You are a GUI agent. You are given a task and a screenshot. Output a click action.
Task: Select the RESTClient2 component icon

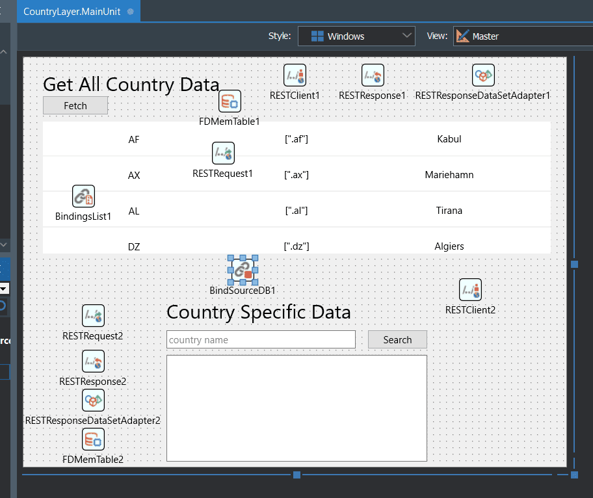[x=470, y=290]
